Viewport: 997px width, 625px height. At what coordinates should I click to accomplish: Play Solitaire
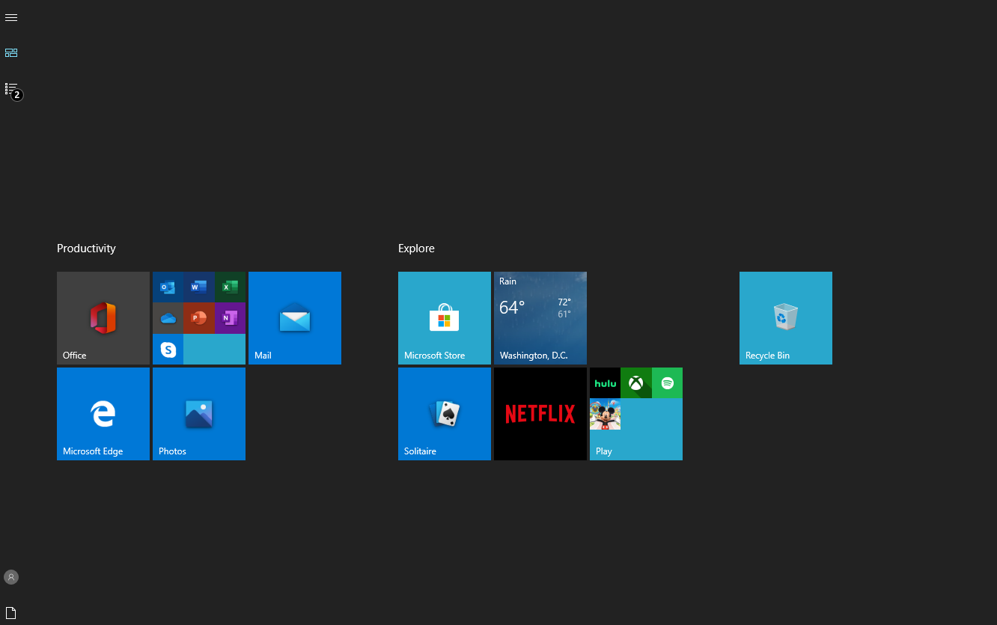tap(444, 413)
